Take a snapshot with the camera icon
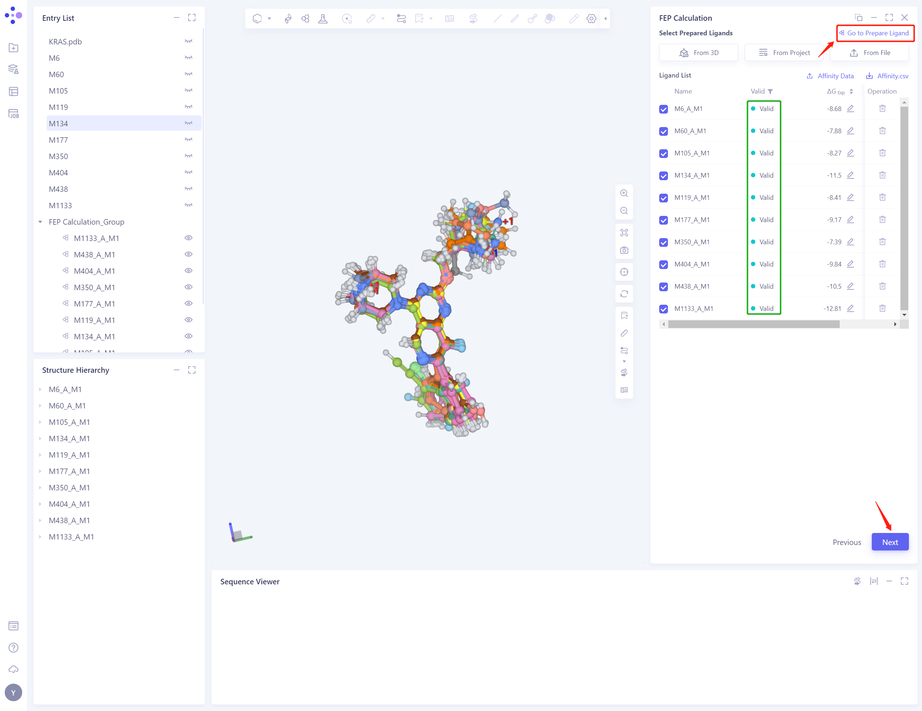 coord(624,250)
